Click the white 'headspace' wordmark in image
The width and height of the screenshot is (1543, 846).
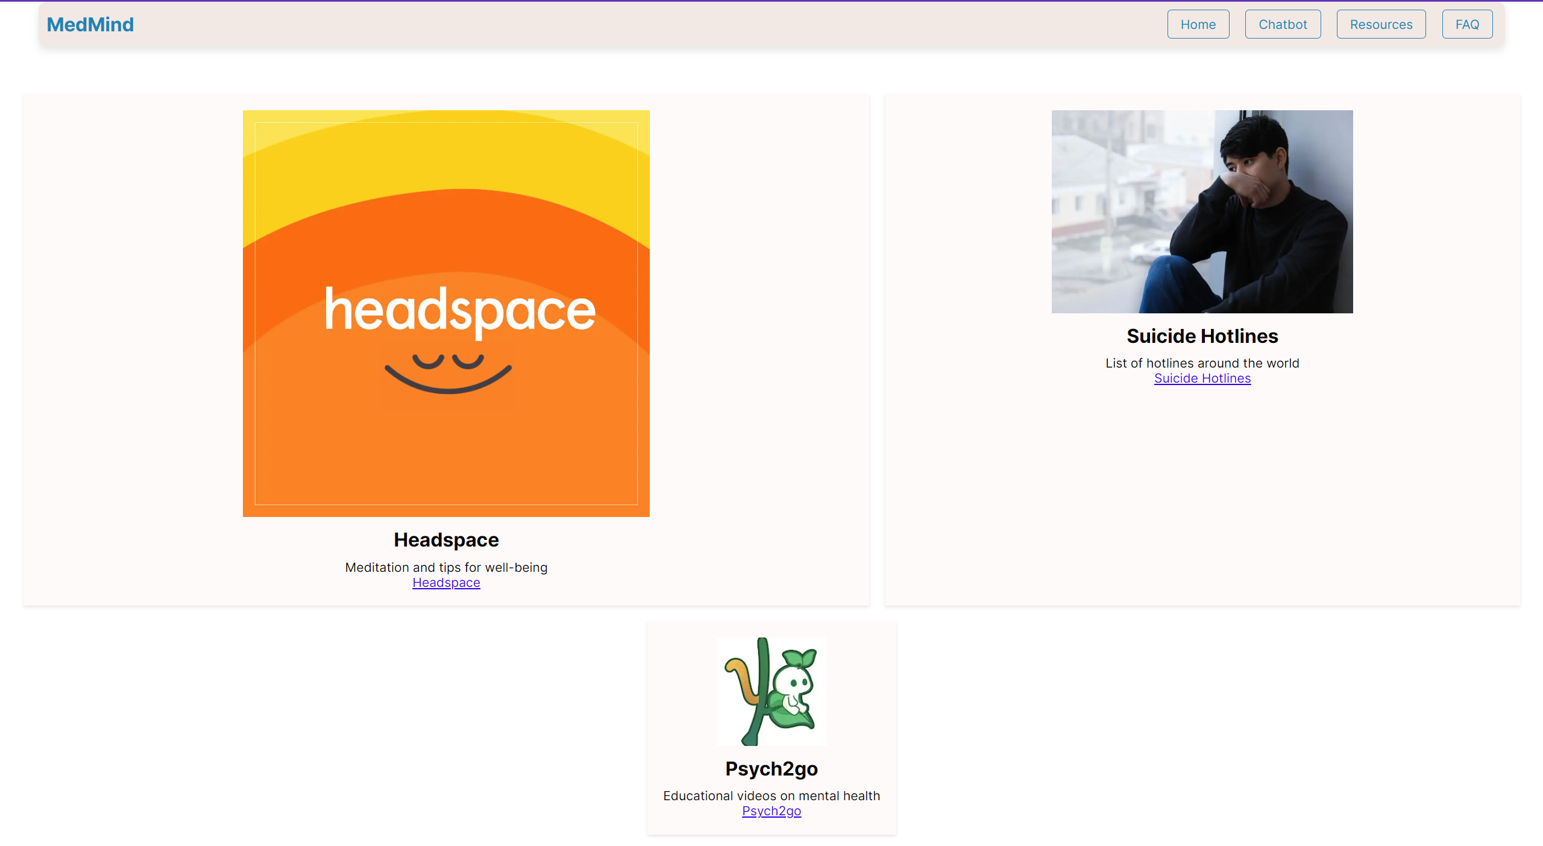(x=459, y=310)
